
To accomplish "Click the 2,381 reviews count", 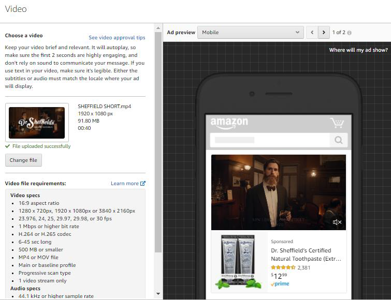I will tap(303, 267).
